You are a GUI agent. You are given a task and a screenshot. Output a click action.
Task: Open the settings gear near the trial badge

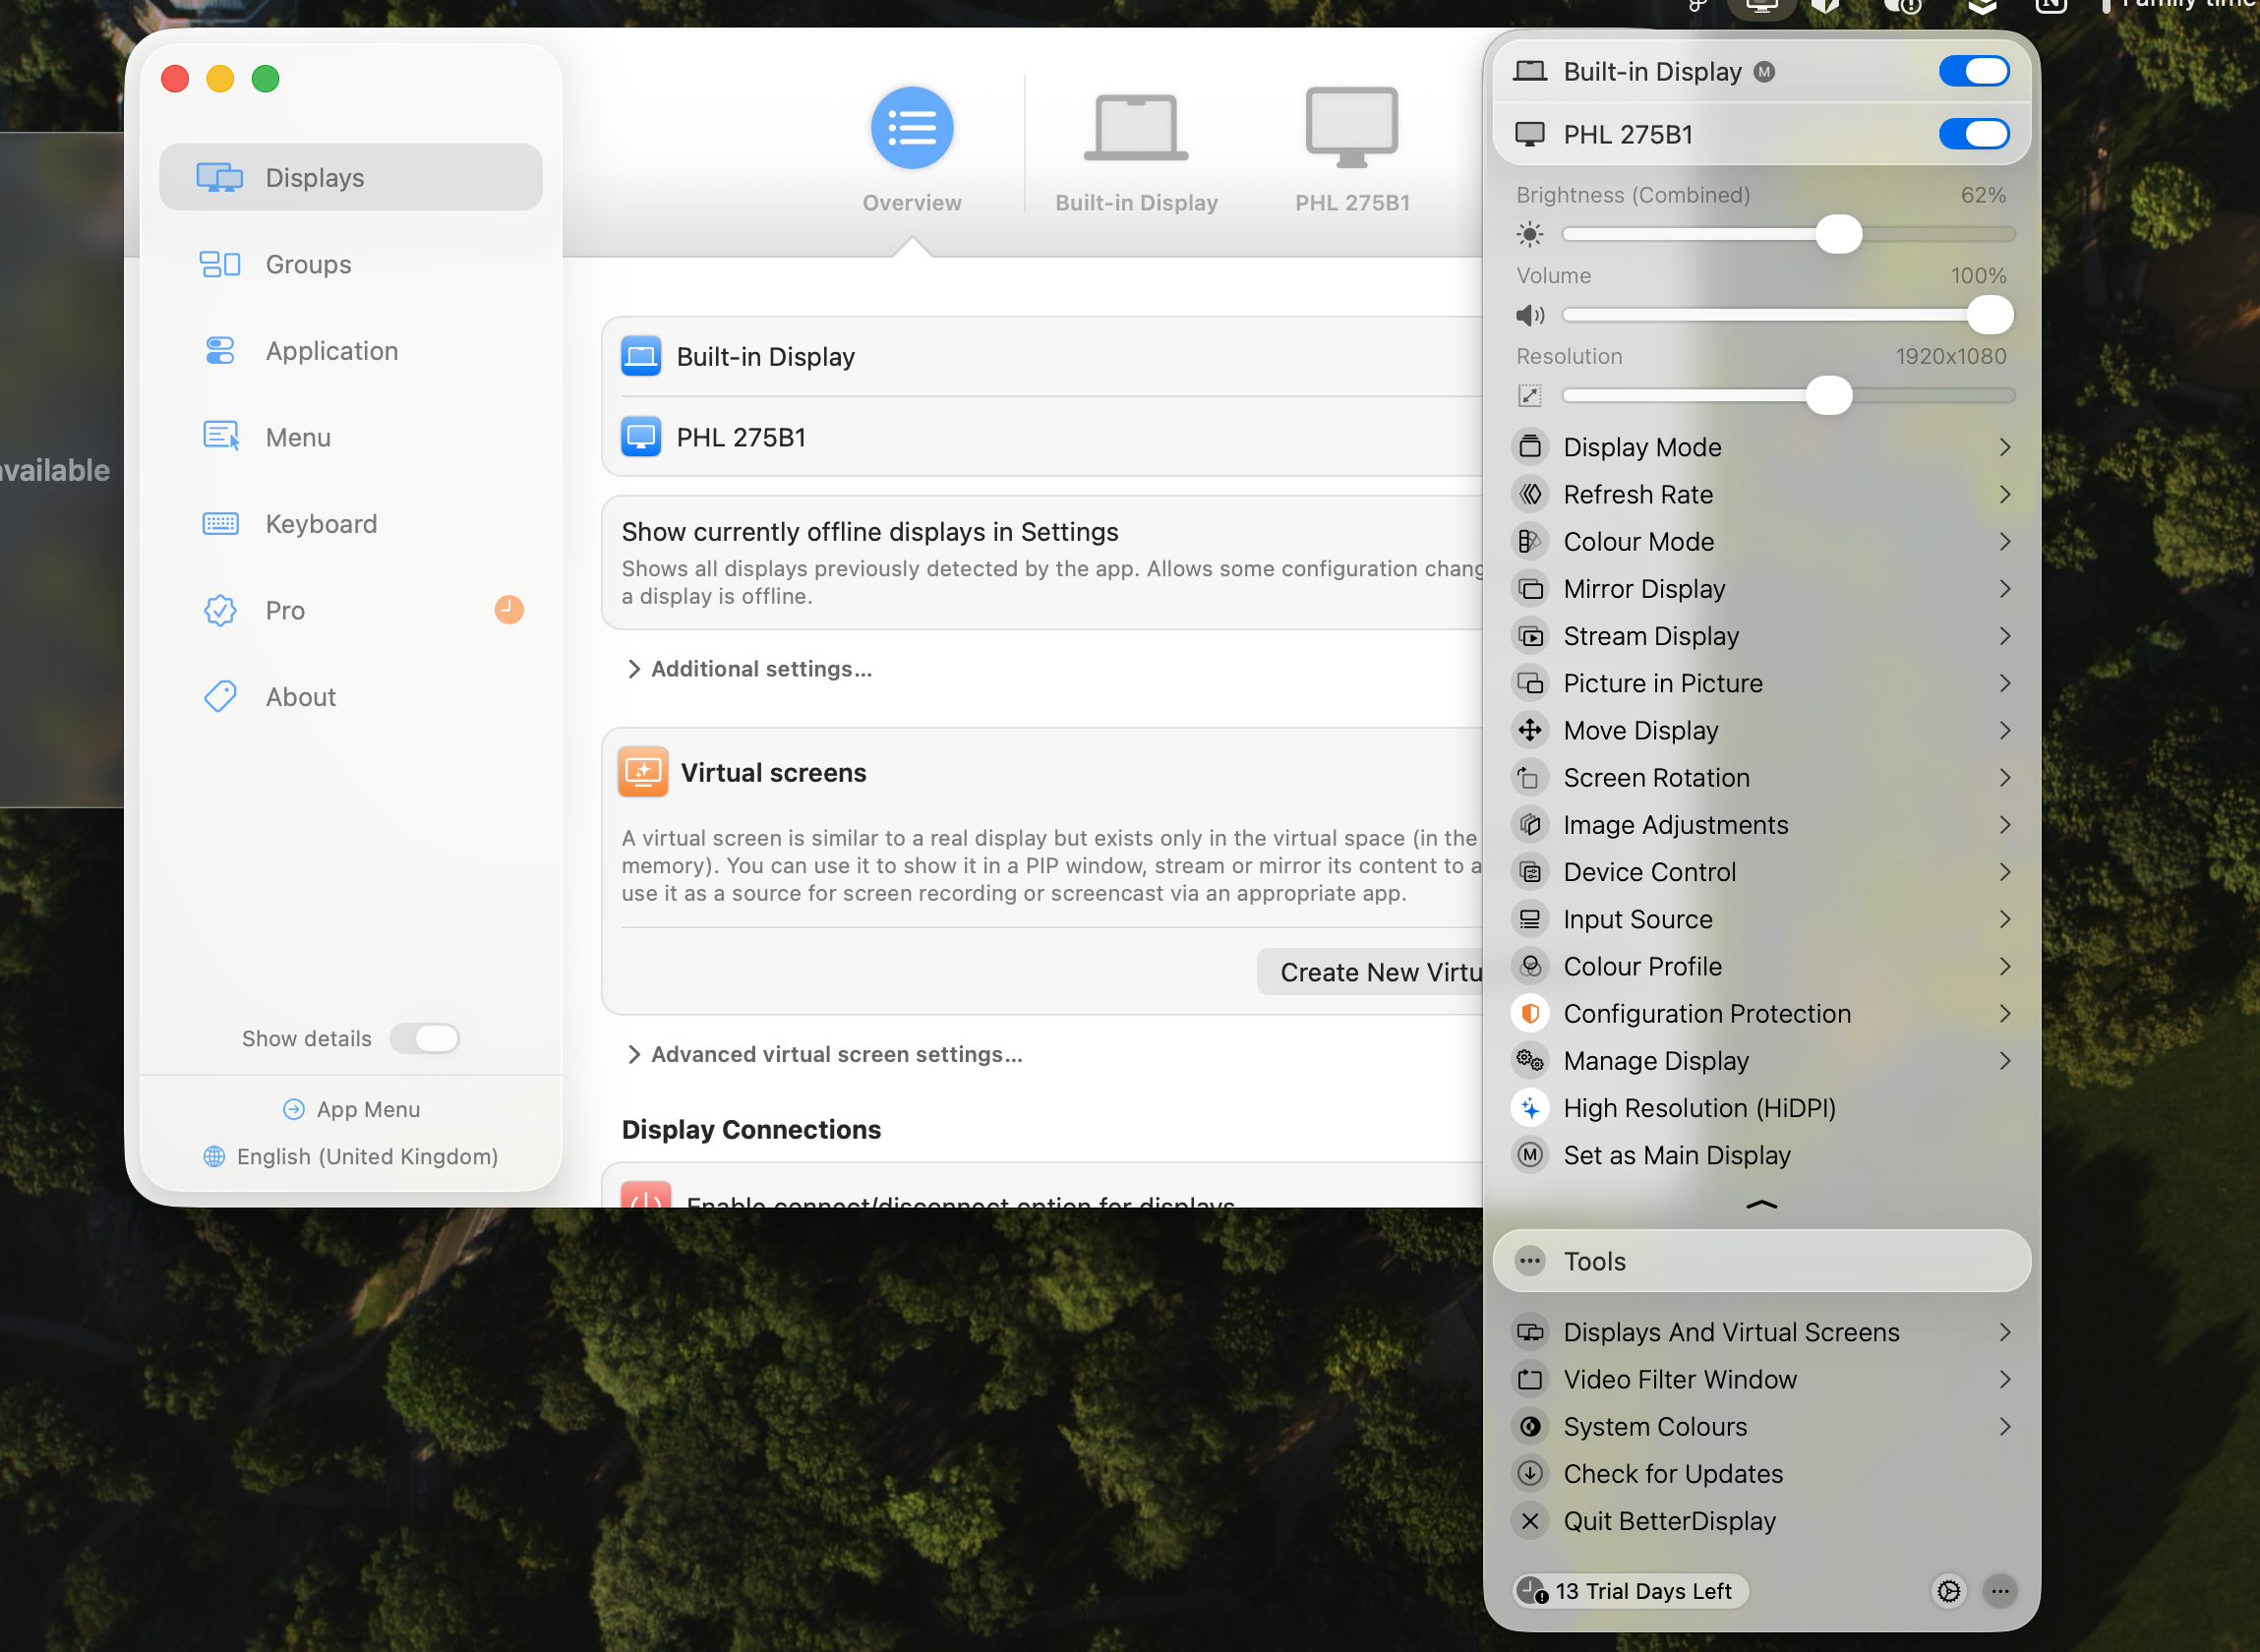coord(1948,1591)
